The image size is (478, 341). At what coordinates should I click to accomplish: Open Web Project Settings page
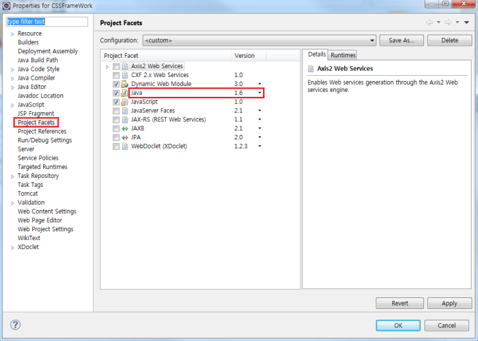coord(46,229)
